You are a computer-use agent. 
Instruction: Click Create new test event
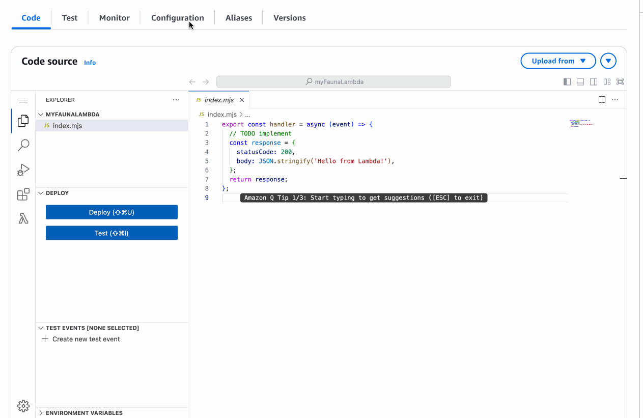tap(86, 339)
